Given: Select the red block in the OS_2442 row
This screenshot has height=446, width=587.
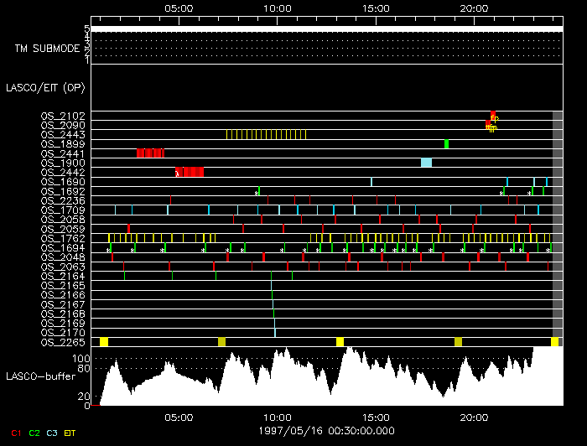Looking at the screenshot, I should click(x=190, y=172).
